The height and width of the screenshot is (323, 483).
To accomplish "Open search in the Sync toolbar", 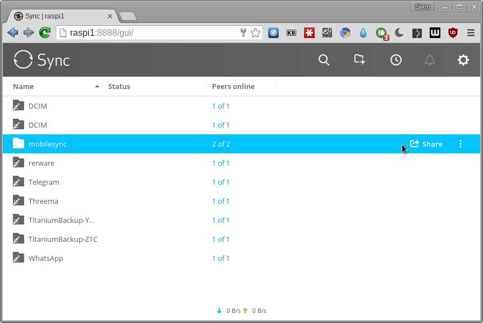I will pos(324,60).
